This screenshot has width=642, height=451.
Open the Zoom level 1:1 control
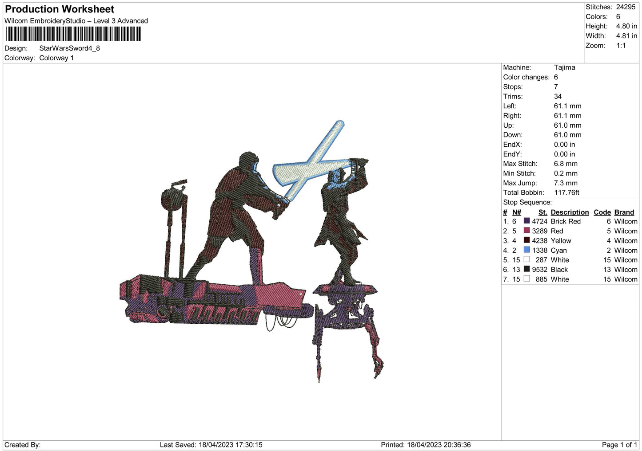click(x=620, y=45)
